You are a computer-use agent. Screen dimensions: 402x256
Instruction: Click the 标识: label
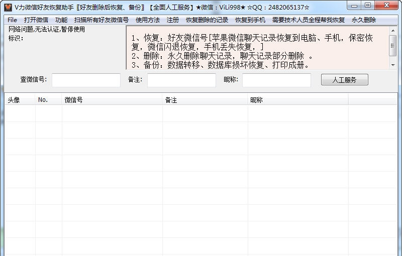[16, 38]
